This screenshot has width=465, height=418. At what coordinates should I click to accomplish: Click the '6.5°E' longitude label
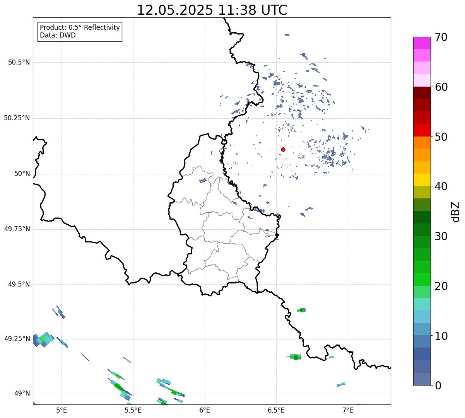[x=276, y=410]
